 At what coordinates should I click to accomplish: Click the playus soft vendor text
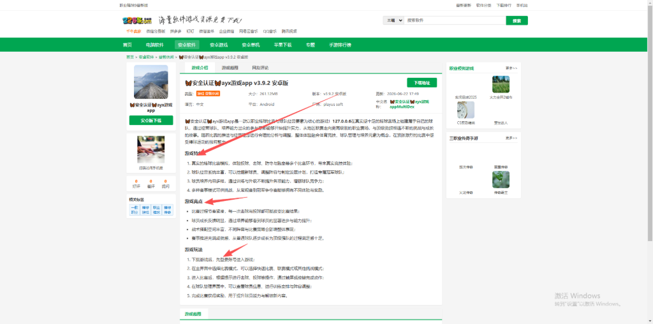332,105
